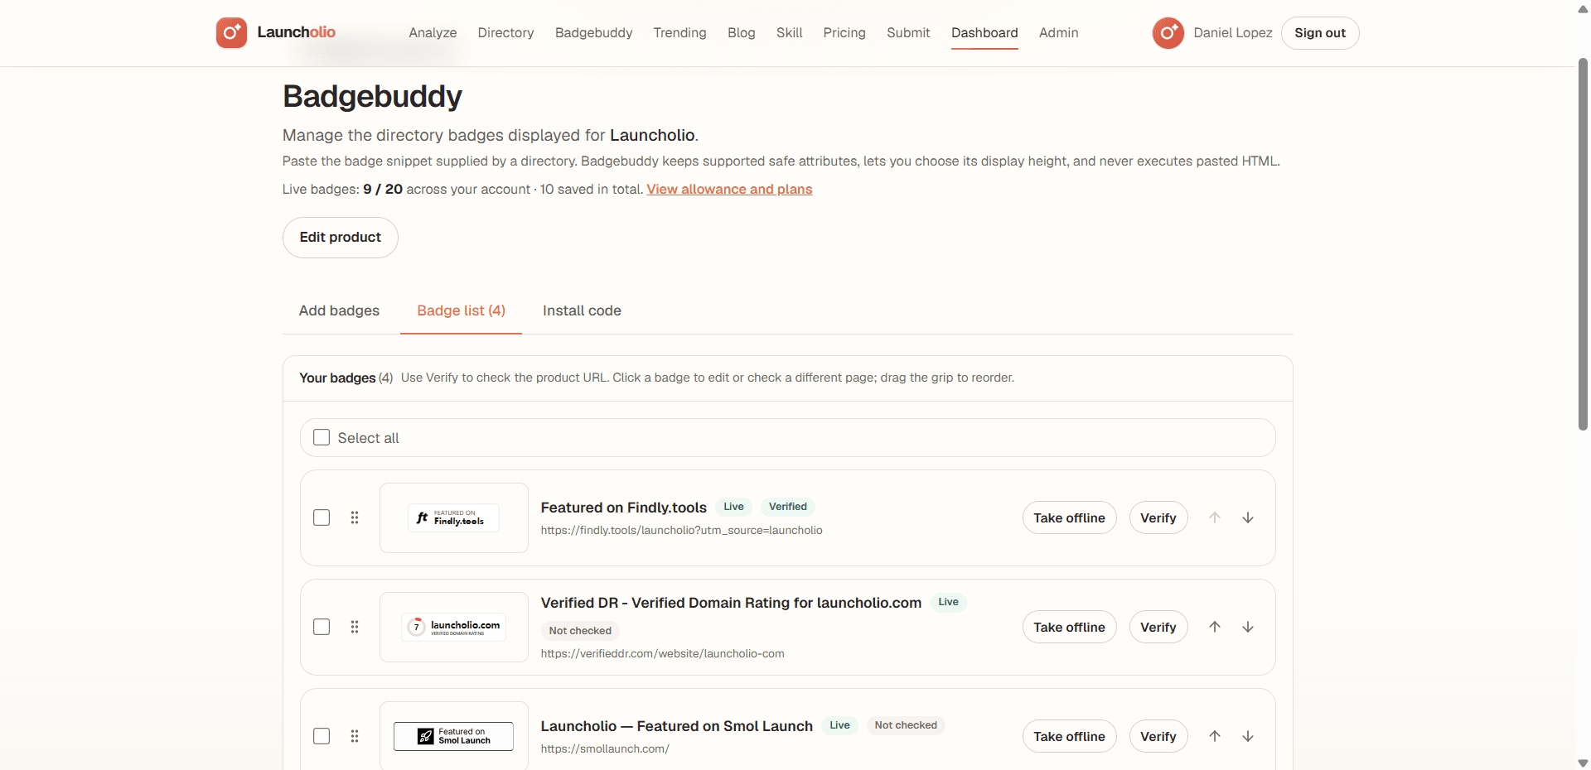1591x770 pixels.
Task: Click the Edit product button
Action: [x=341, y=238]
